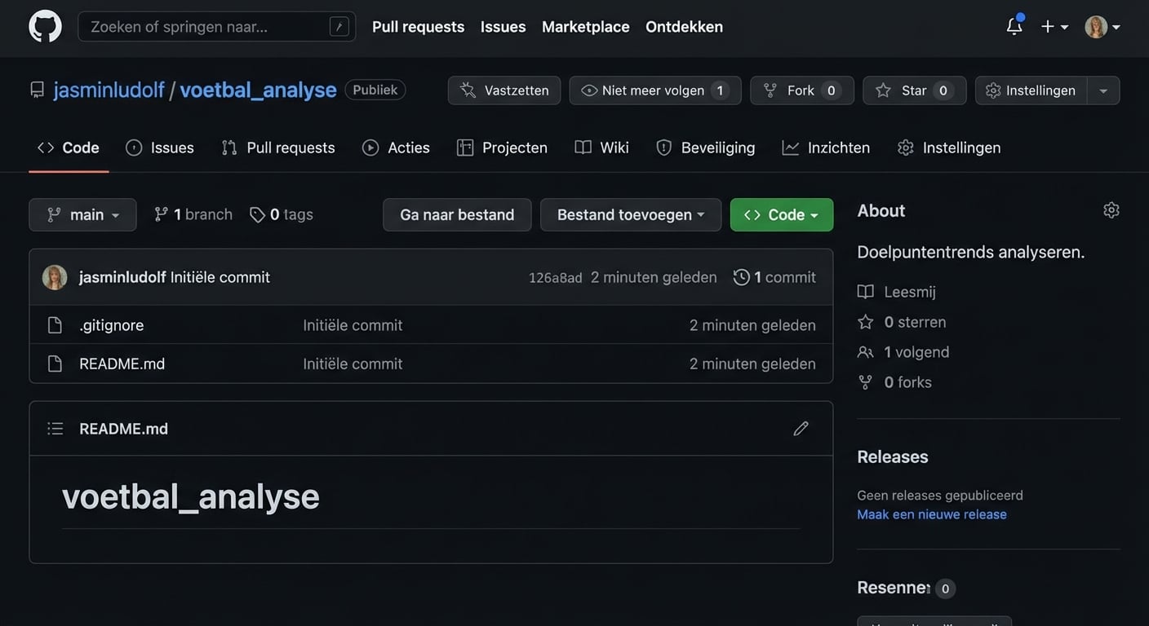Open the green Code dropdown
1149x626 pixels.
click(x=781, y=214)
